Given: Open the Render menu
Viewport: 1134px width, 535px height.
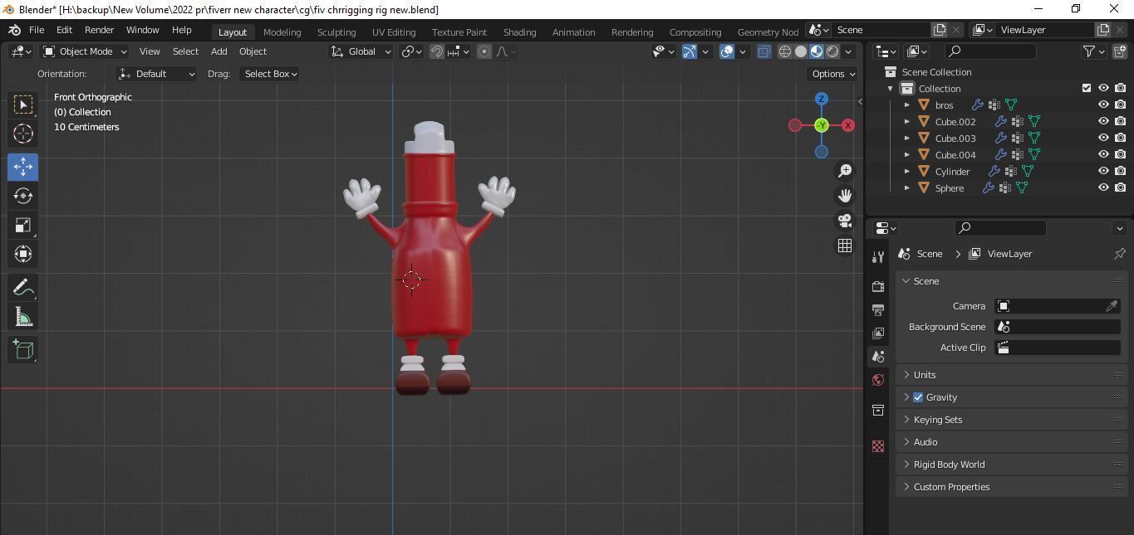Looking at the screenshot, I should [99, 30].
